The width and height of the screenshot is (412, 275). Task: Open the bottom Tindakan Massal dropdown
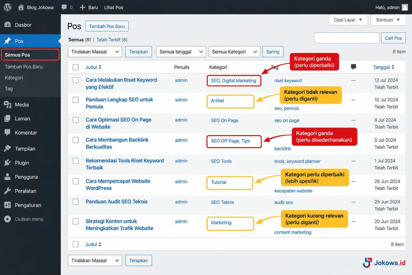(x=95, y=261)
